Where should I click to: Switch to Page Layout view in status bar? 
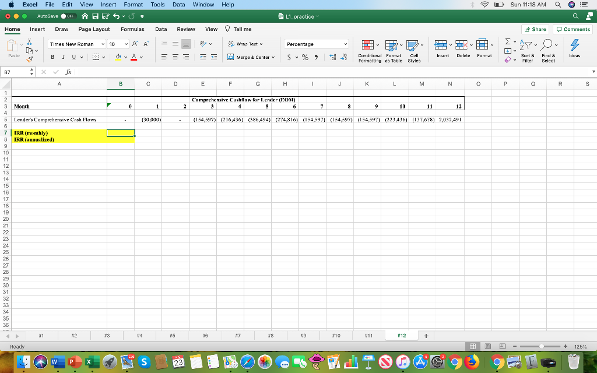point(488,346)
